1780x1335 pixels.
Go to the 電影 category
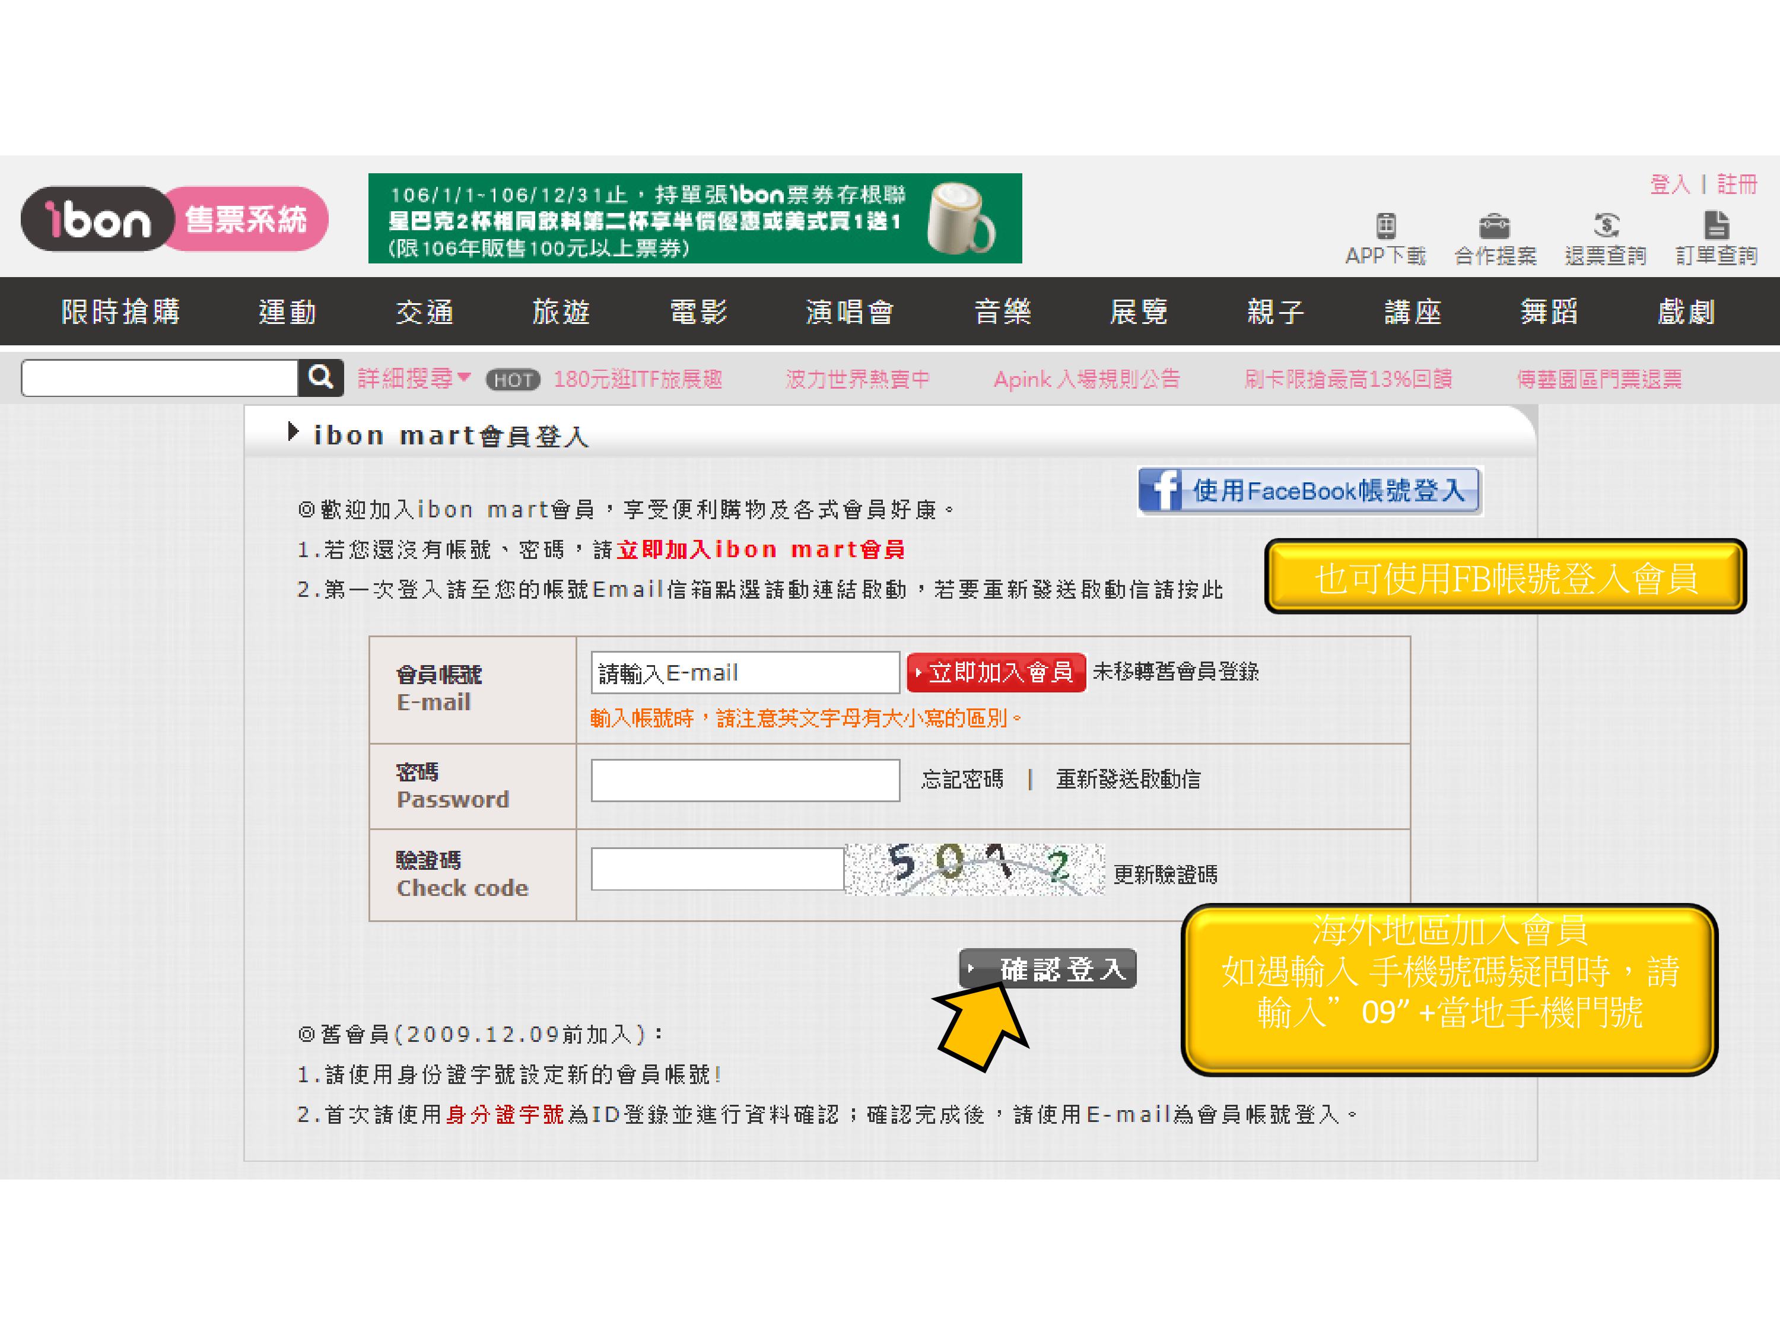[x=698, y=311]
